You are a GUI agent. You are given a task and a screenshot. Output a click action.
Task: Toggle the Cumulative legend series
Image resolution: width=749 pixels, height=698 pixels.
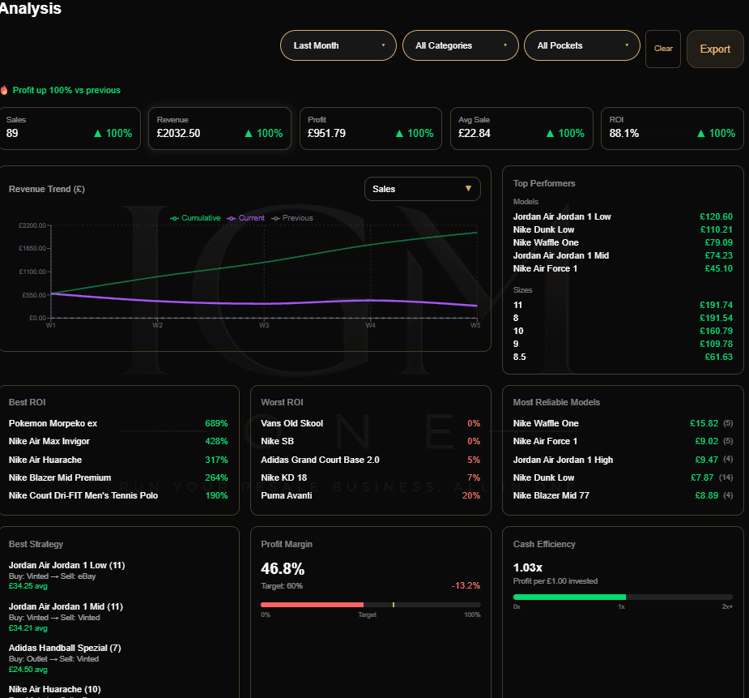tap(195, 218)
